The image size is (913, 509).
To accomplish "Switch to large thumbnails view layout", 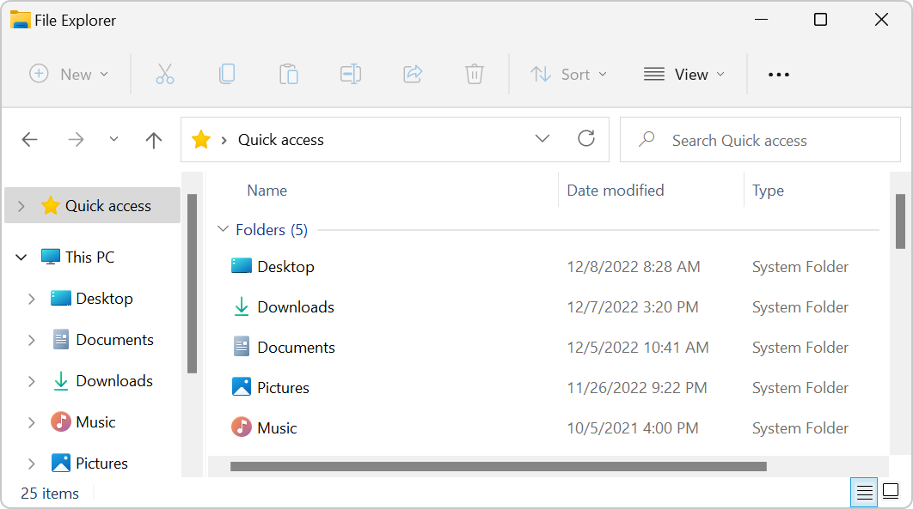I will (x=891, y=492).
